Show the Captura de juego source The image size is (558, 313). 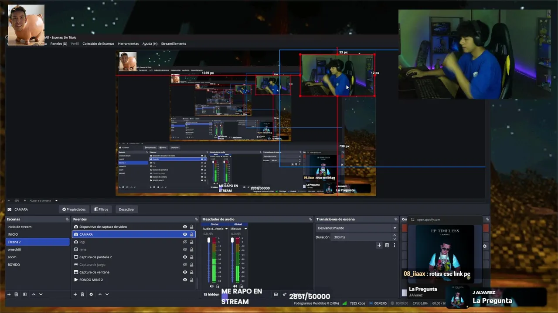coord(185,264)
